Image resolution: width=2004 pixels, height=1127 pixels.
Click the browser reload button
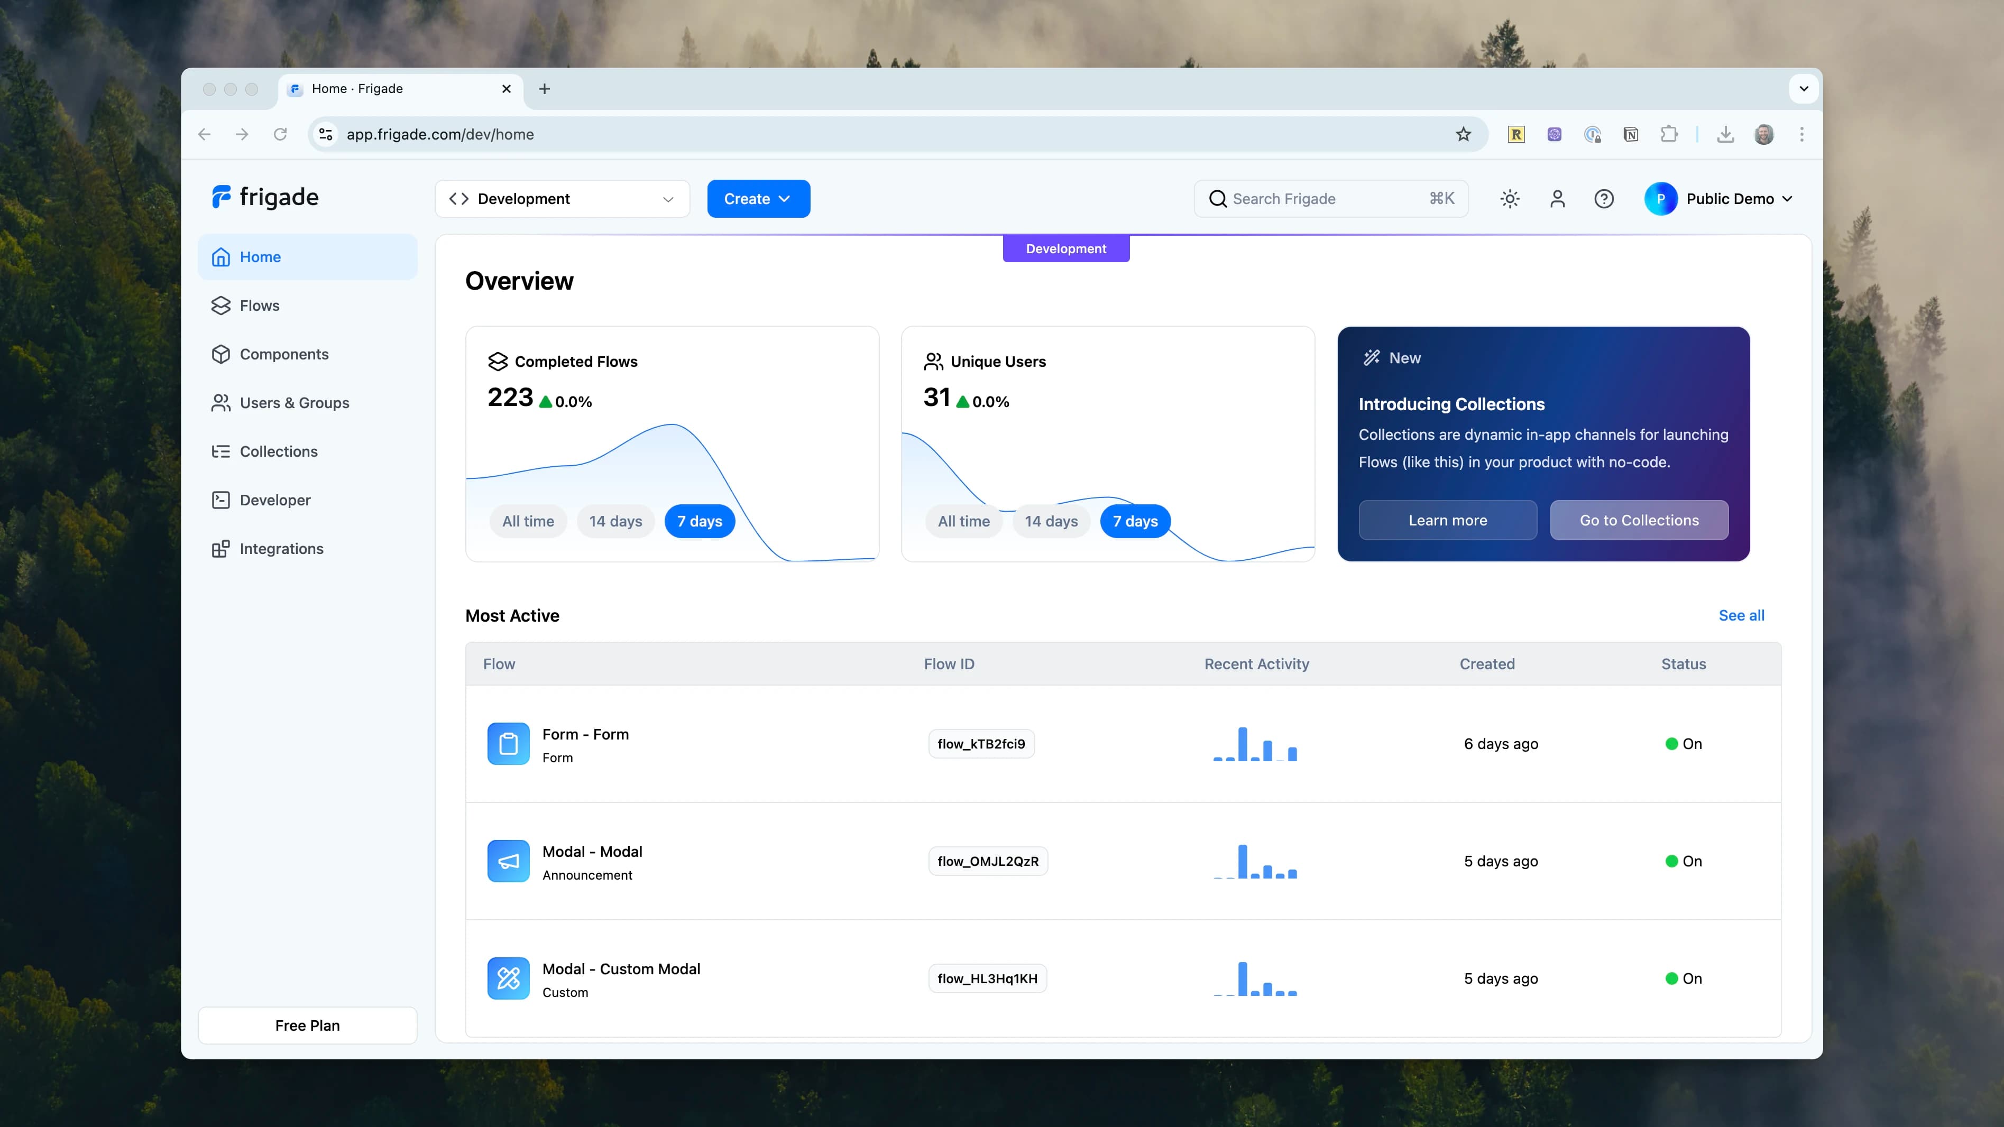click(x=280, y=135)
